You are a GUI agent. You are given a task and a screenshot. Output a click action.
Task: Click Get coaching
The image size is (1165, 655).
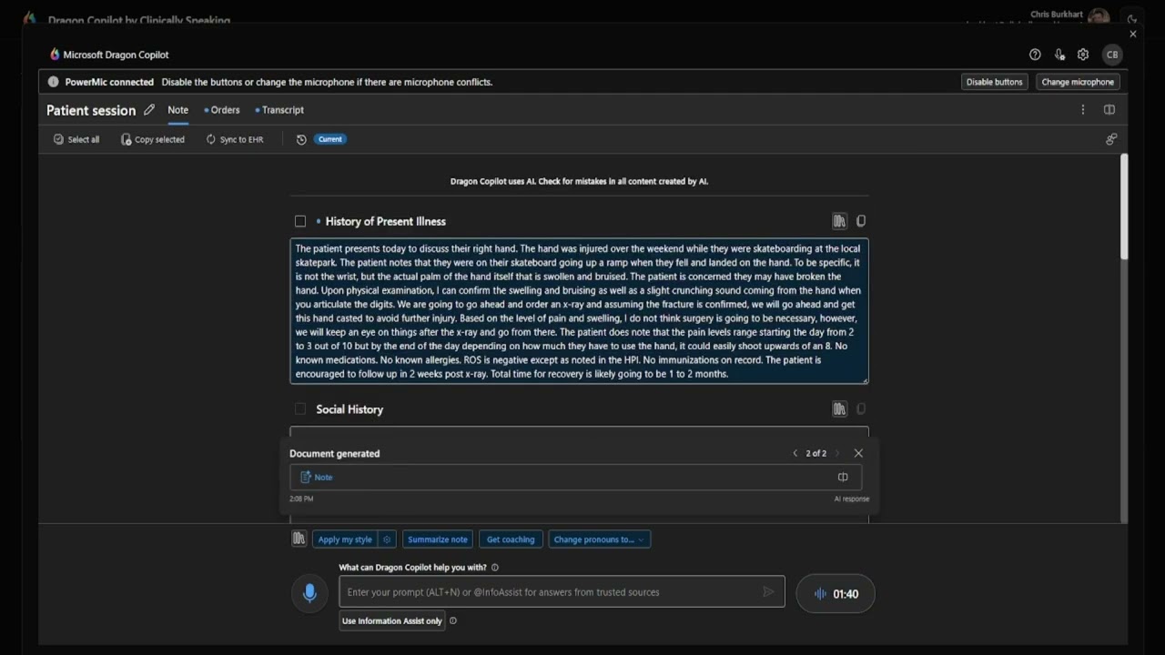click(511, 539)
